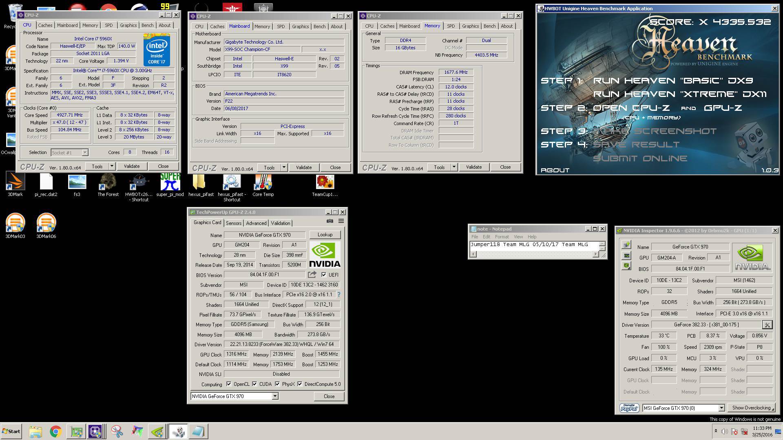Toggle the DirectCompute 5.0 checkbox
Image resolution: width=783 pixels, height=440 pixels.
[x=300, y=384]
